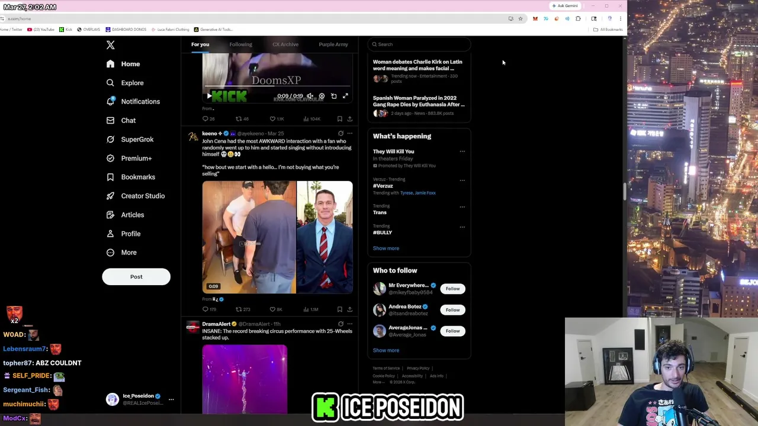Open options for the #Verzuz trend
The height and width of the screenshot is (426, 758).
462,180
